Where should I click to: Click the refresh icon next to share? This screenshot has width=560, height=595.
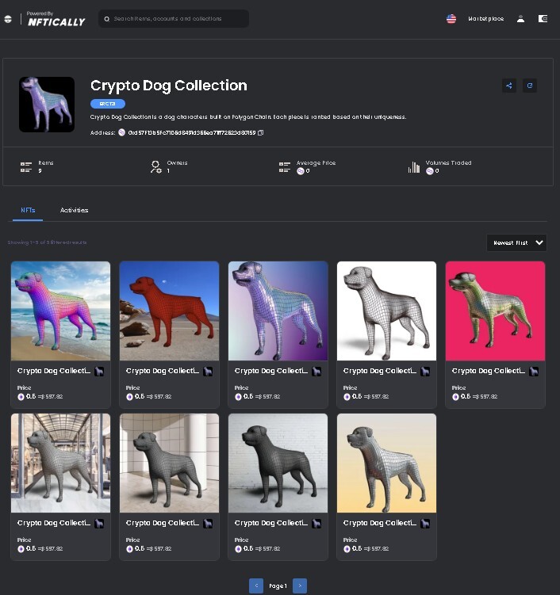coord(530,86)
